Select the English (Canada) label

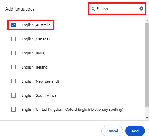(x=36, y=39)
